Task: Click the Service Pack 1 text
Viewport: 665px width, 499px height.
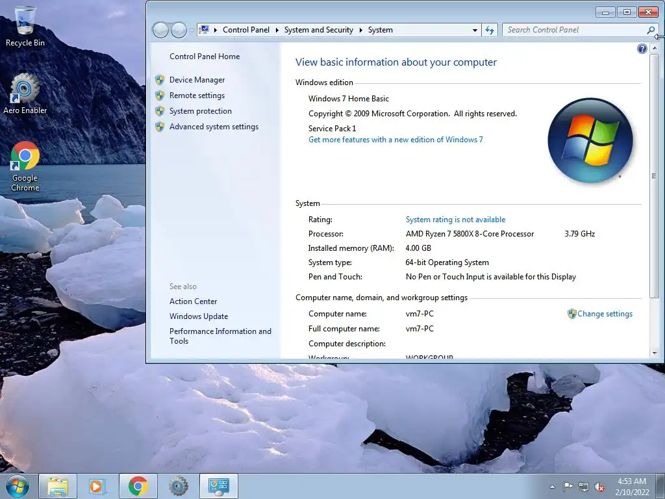Action: click(x=332, y=129)
